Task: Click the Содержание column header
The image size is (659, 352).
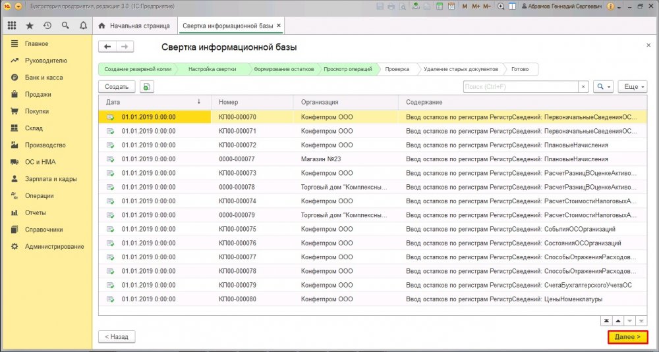Action: pos(523,102)
